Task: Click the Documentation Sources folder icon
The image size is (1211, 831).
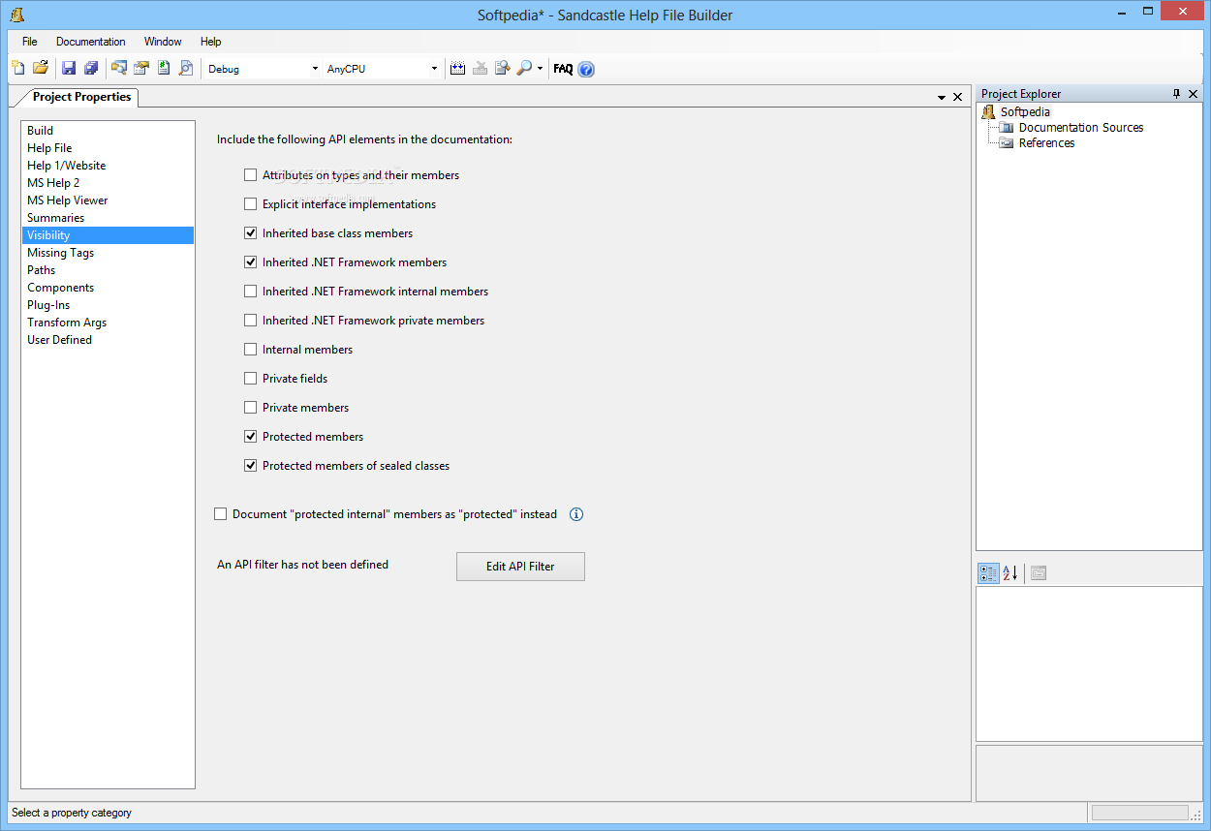Action: [1007, 128]
